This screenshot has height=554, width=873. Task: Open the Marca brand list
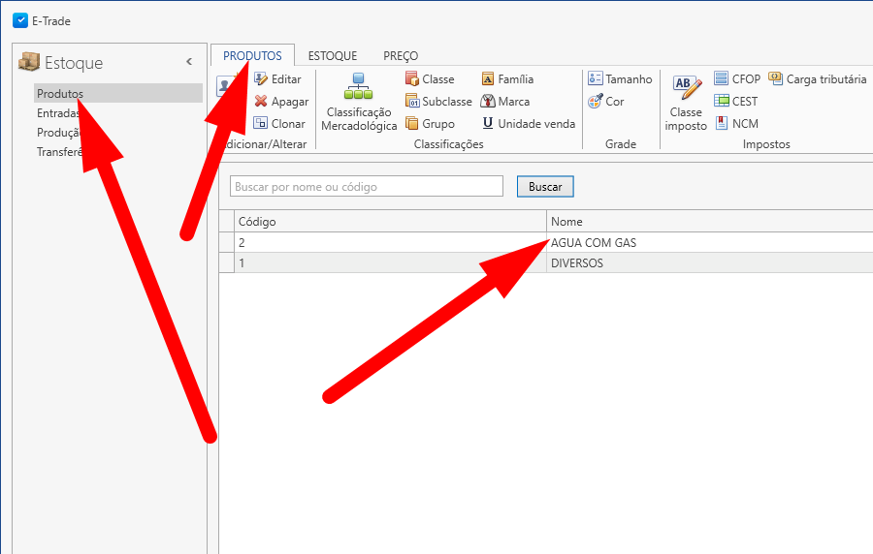click(489, 102)
